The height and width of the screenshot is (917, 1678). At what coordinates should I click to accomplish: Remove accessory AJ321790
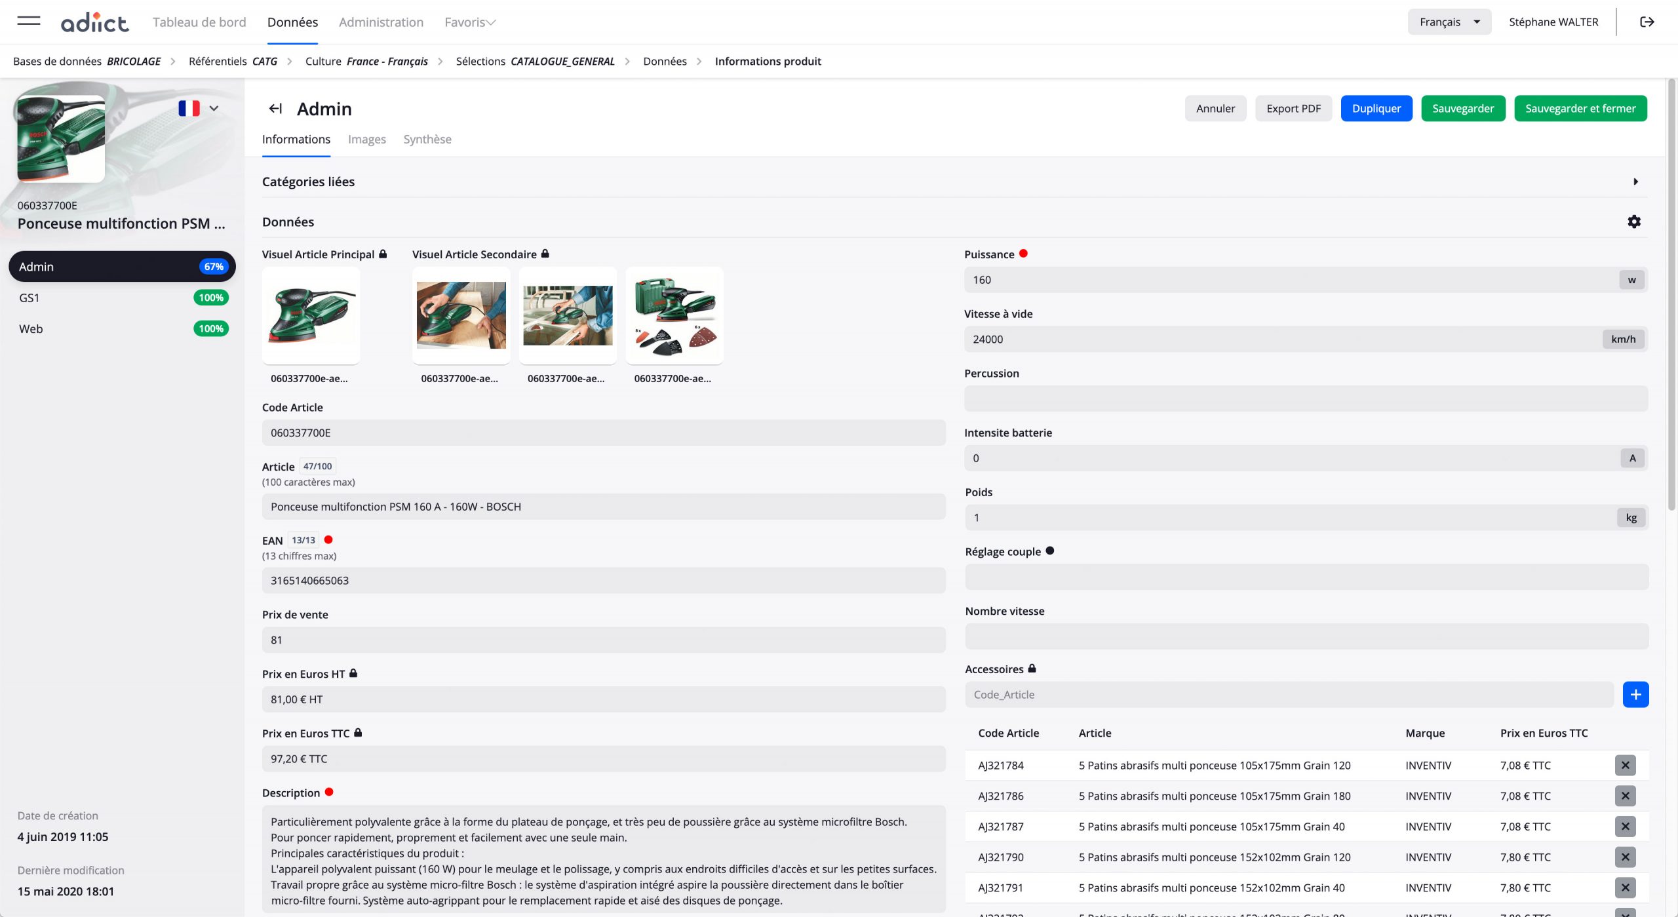pos(1625,857)
